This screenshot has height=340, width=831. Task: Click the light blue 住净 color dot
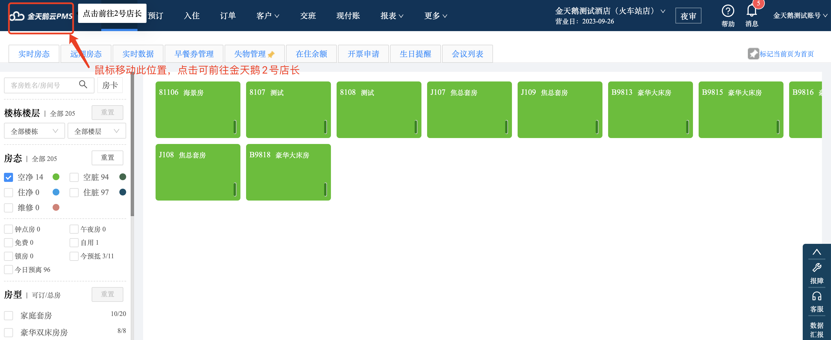[x=56, y=192]
